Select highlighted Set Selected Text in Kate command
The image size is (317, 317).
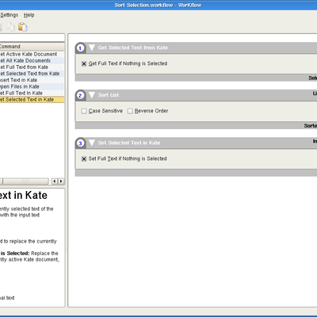coord(32,100)
